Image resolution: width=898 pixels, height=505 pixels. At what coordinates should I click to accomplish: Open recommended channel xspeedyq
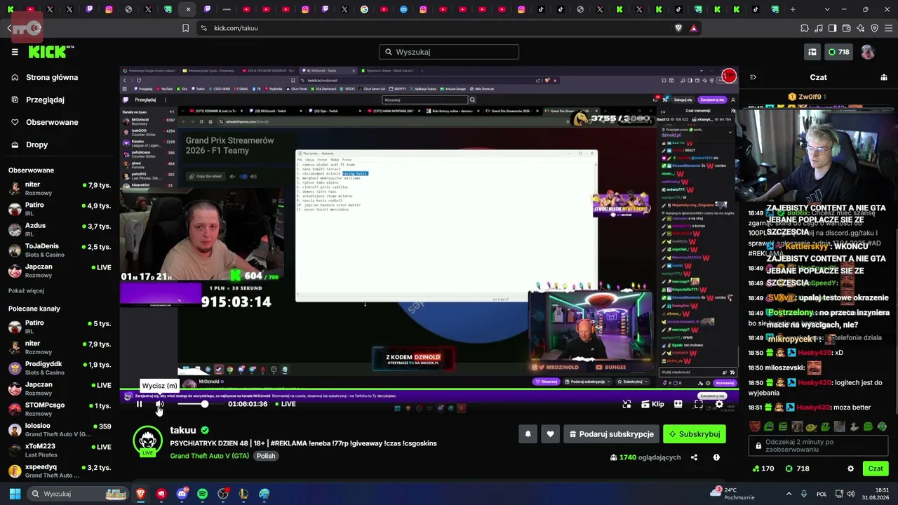pos(60,471)
